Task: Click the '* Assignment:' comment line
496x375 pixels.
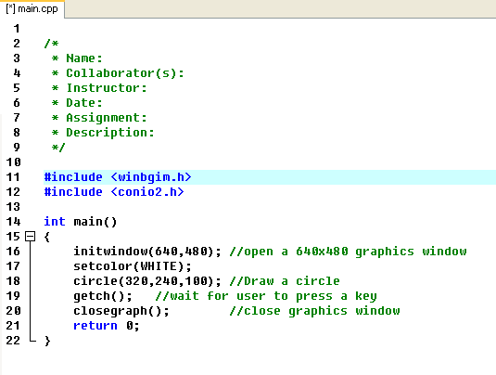Action: [99, 118]
